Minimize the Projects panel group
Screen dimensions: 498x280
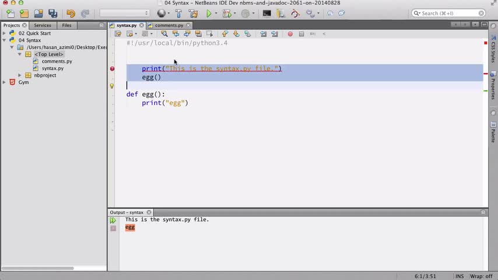point(101,25)
